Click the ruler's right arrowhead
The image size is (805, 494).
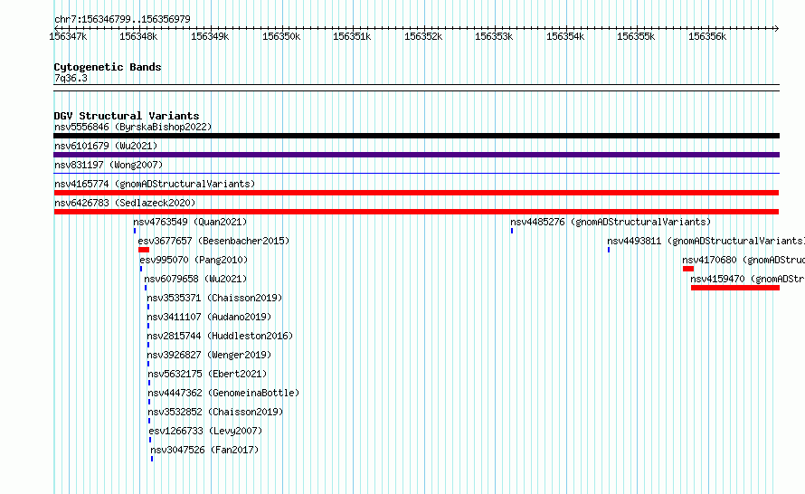point(777,28)
